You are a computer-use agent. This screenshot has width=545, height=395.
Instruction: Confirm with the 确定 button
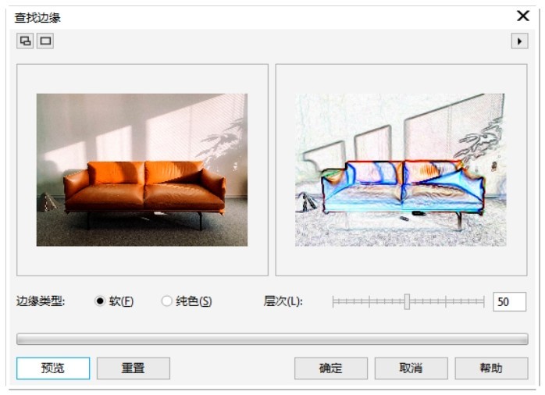point(331,368)
